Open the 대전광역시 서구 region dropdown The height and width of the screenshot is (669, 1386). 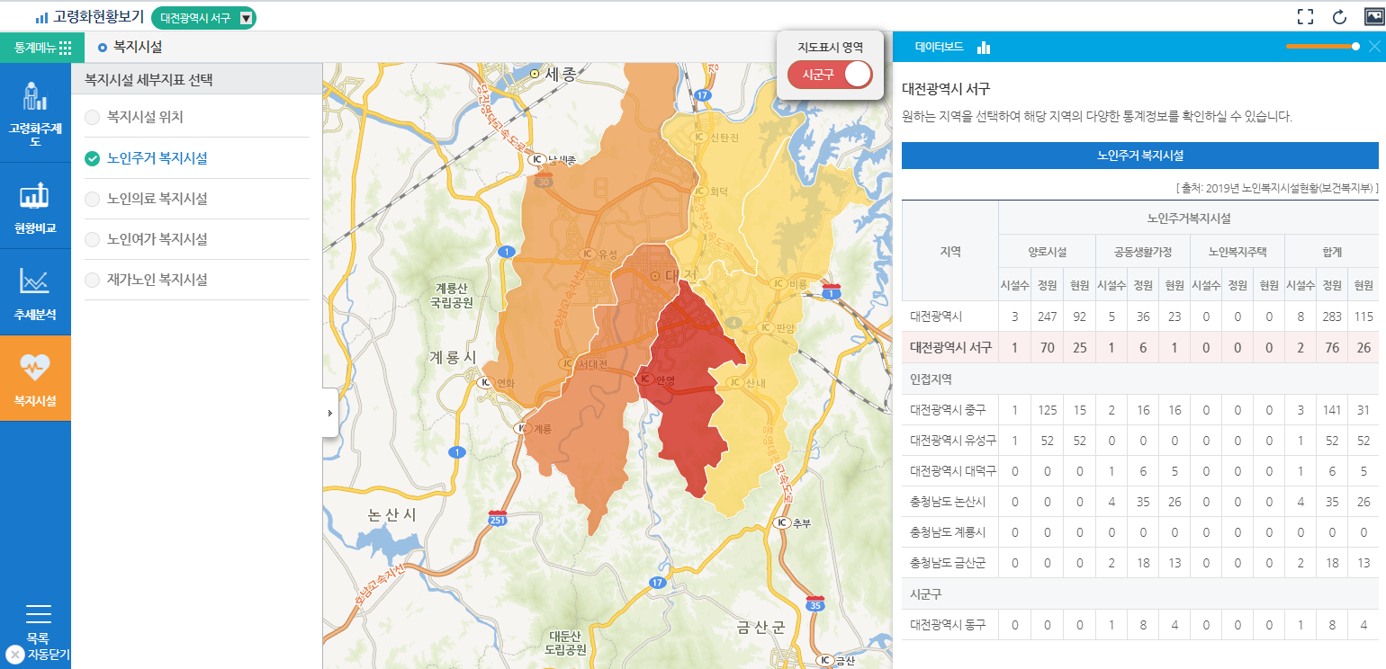pyautogui.click(x=246, y=18)
